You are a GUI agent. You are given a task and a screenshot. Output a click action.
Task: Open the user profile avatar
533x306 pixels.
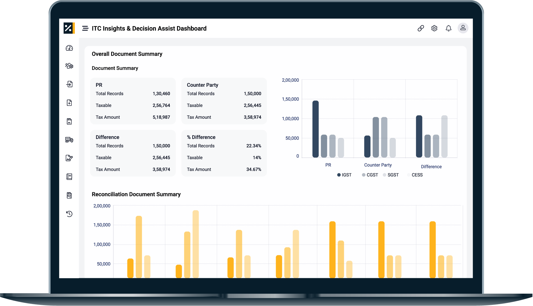(463, 28)
